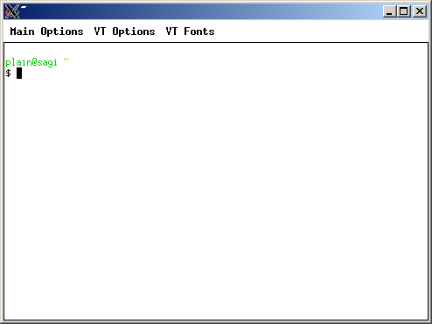
Task: Click the hostname 'sagi' in the prompt
Action: pos(47,62)
